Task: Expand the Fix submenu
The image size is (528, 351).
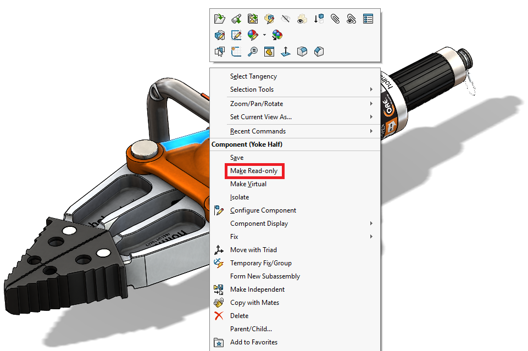Action: click(x=236, y=236)
